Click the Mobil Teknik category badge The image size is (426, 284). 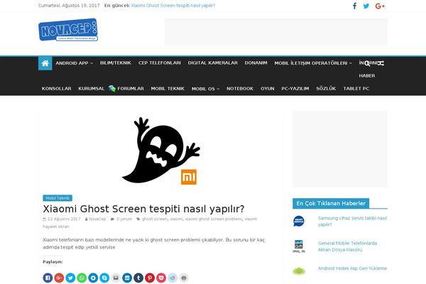click(58, 198)
